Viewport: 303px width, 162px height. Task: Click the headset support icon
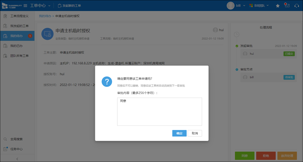297,6
